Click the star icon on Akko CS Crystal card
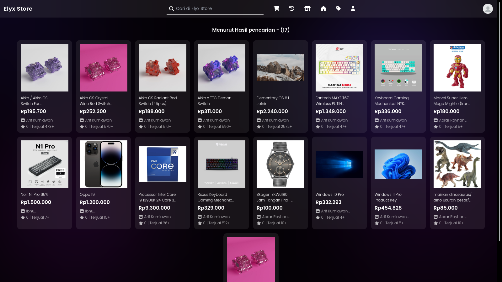 pyautogui.click(x=82, y=127)
